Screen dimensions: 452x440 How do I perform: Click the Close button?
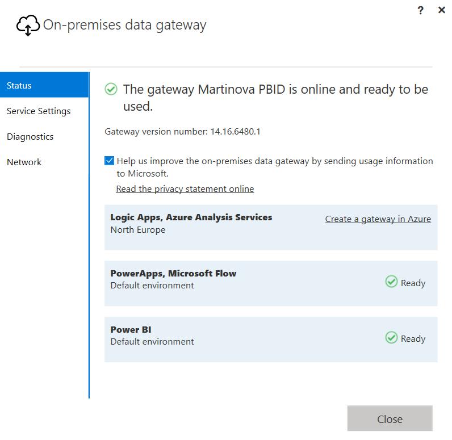[x=390, y=418]
